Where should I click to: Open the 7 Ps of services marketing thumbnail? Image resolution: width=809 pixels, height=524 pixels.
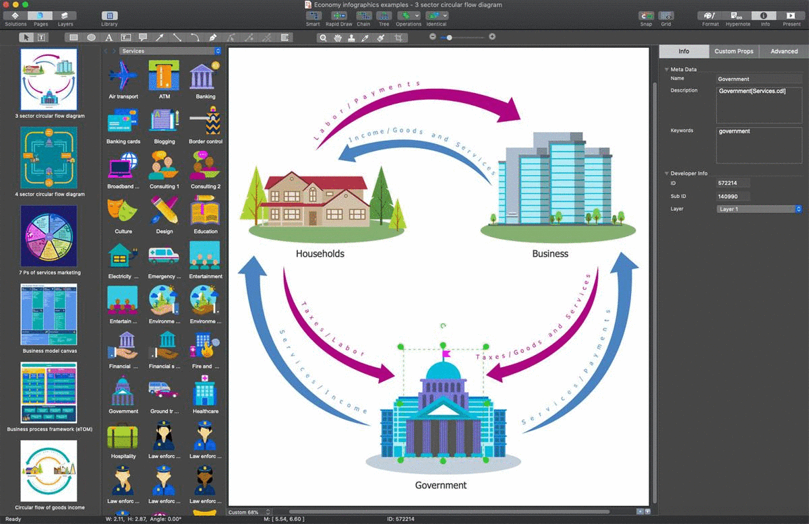pyautogui.click(x=49, y=236)
